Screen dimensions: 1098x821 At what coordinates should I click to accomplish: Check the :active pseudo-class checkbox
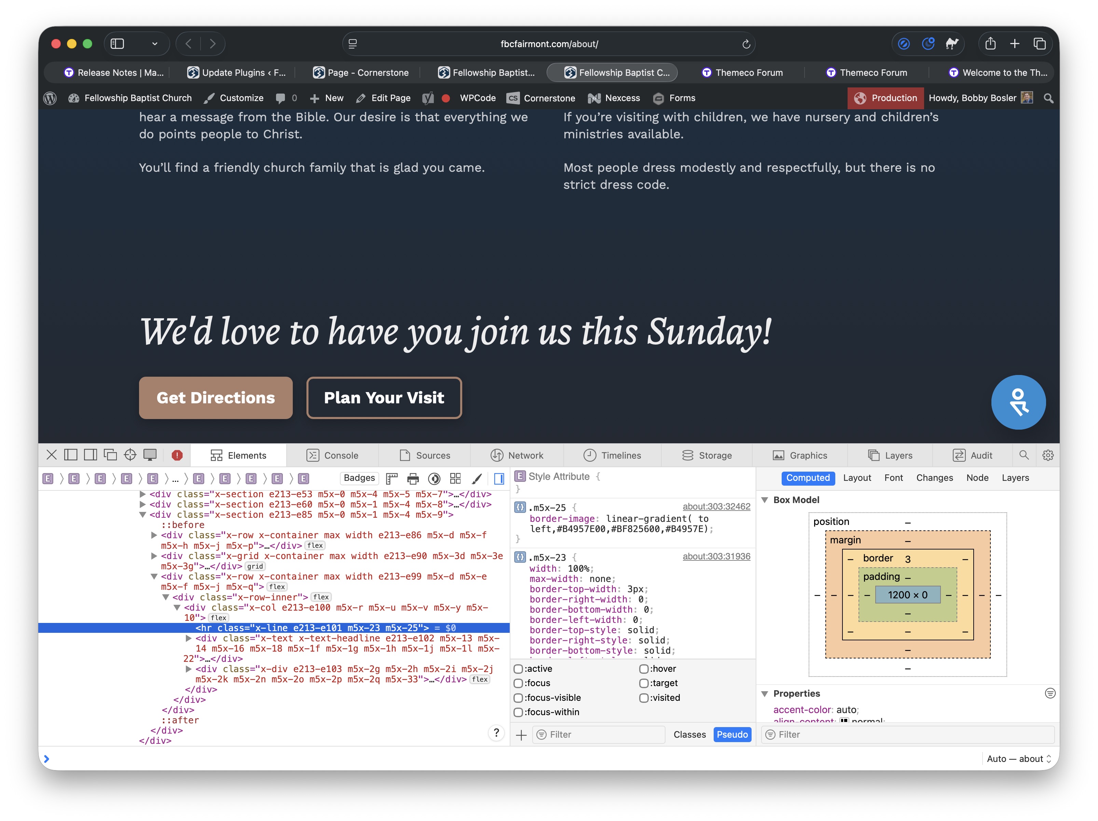518,669
